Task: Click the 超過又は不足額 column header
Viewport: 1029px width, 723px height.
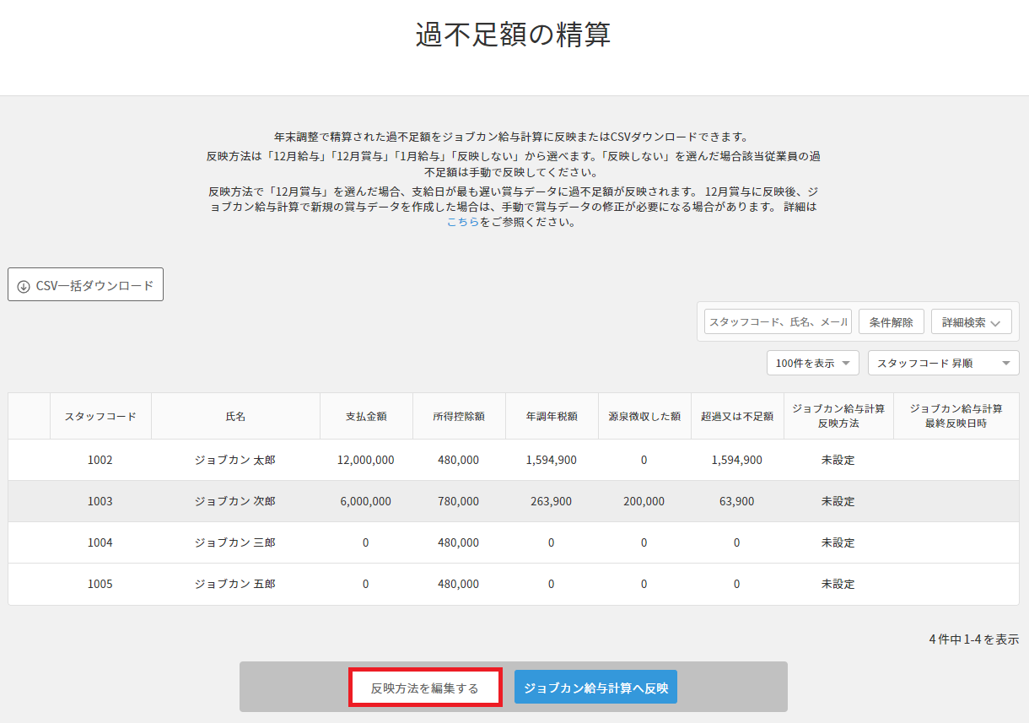Action: click(736, 416)
